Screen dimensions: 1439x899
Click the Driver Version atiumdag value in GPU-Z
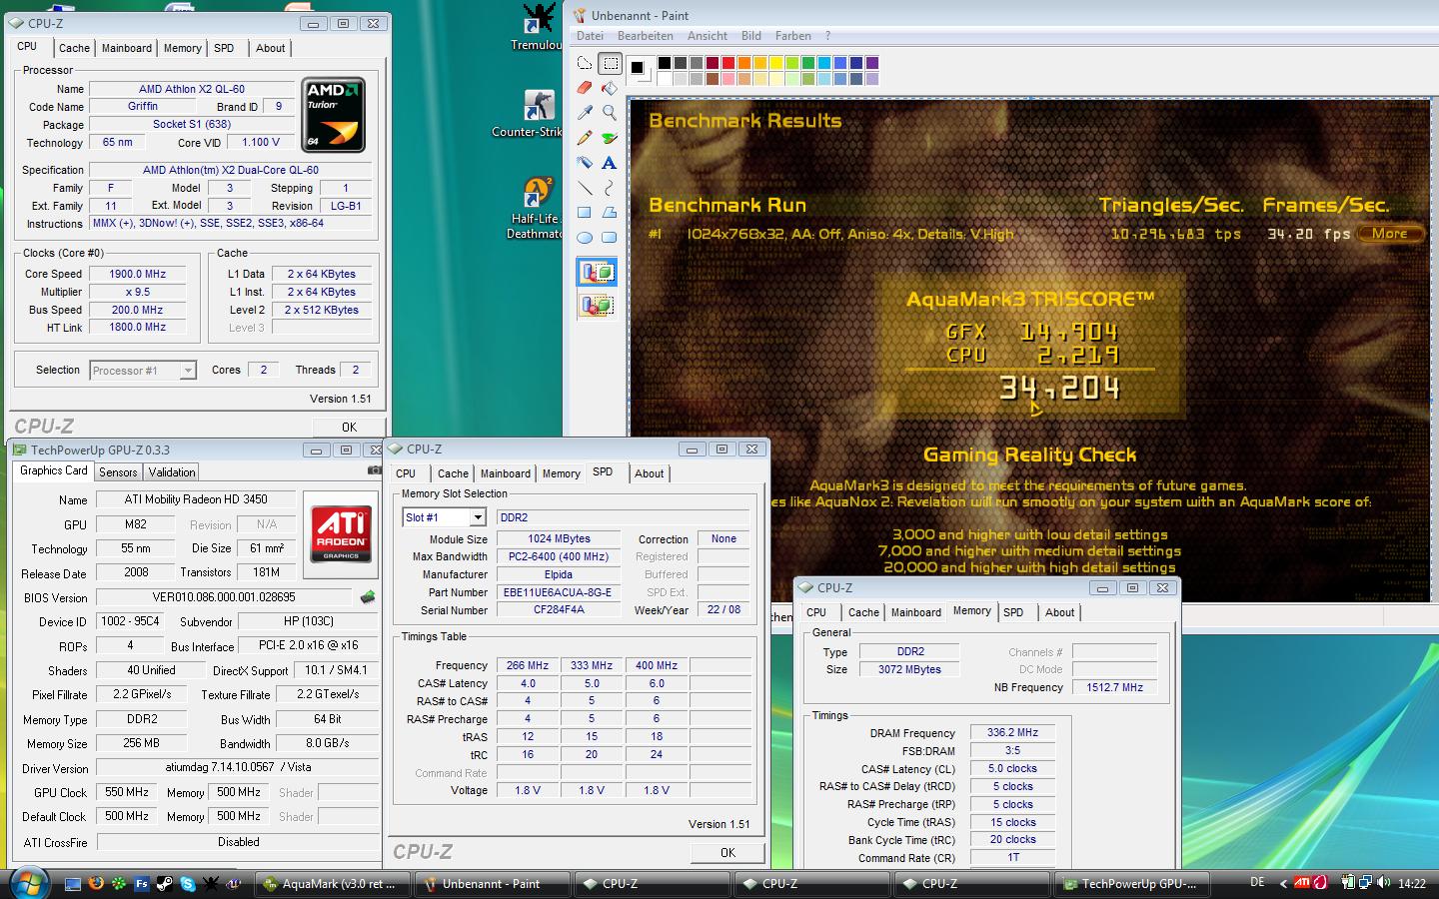238,768
